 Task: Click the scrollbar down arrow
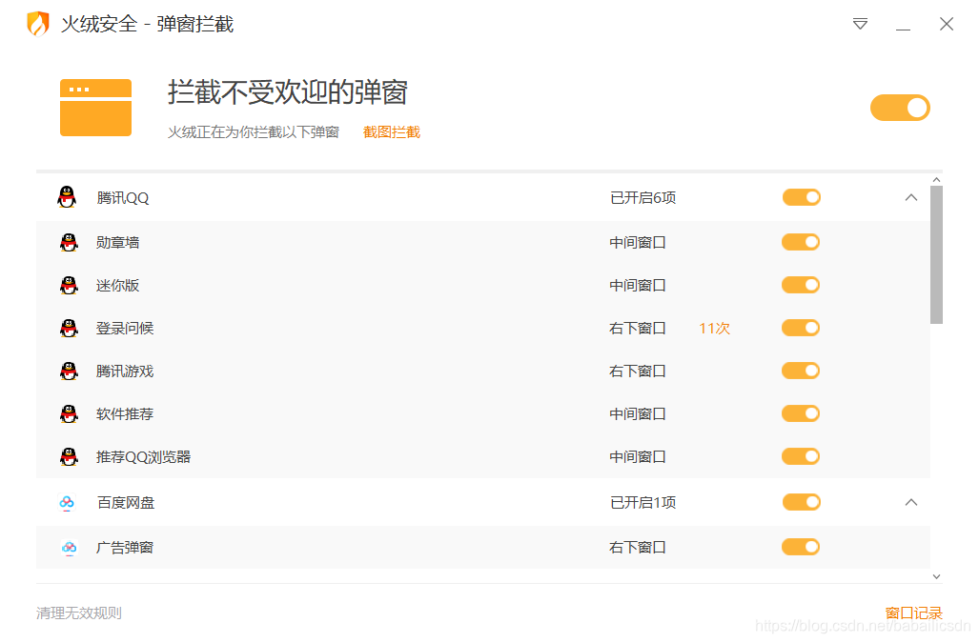point(936,577)
